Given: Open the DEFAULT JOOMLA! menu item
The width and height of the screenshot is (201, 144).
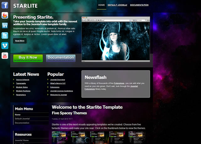Looking at the screenshot, I should coord(117,5).
